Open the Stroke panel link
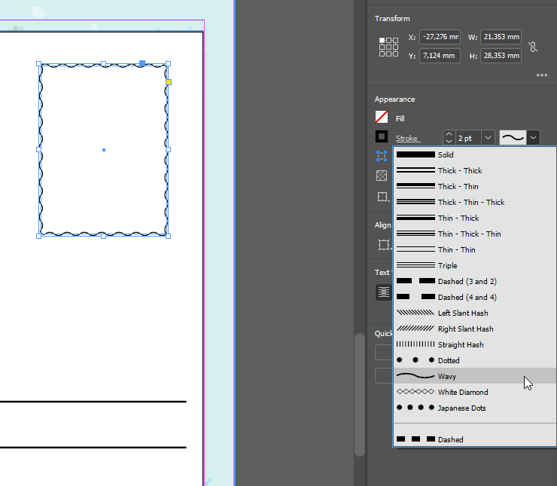557x486 pixels. coord(407,138)
